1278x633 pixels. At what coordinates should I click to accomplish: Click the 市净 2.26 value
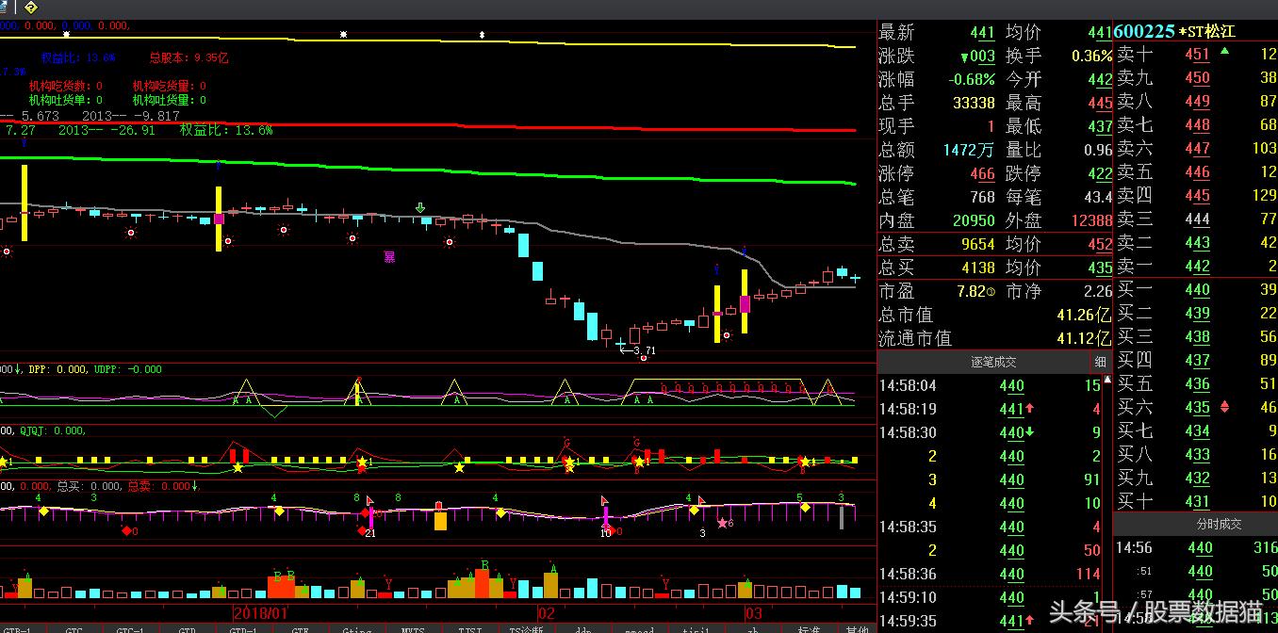coord(1098,292)
